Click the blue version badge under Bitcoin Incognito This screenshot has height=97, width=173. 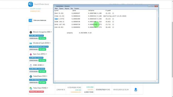(36, 36)
